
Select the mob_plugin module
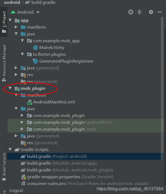pos(33,88)
